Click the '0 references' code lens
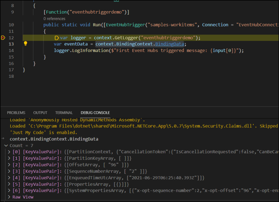279x202 pixels. (54, 19)
